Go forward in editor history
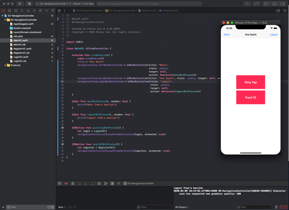 click(69, 11)
